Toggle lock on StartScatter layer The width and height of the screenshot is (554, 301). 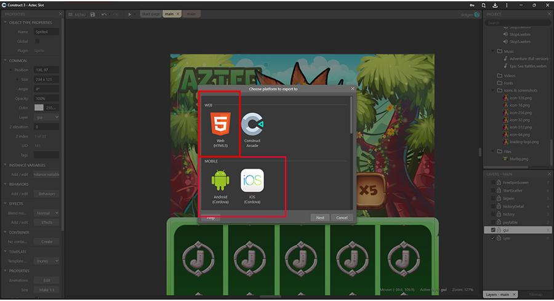point(499,190)
